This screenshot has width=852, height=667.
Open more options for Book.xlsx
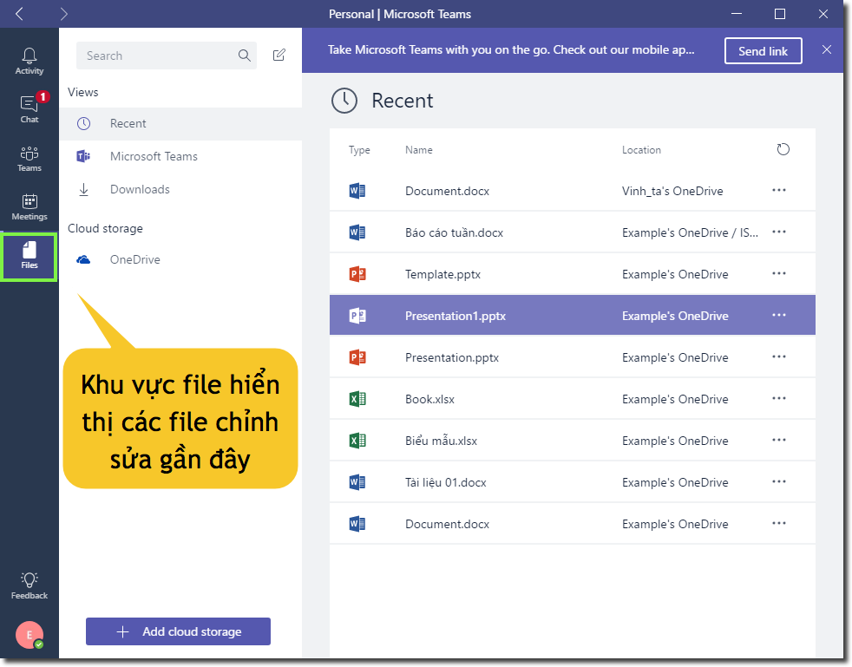(778, 398)
